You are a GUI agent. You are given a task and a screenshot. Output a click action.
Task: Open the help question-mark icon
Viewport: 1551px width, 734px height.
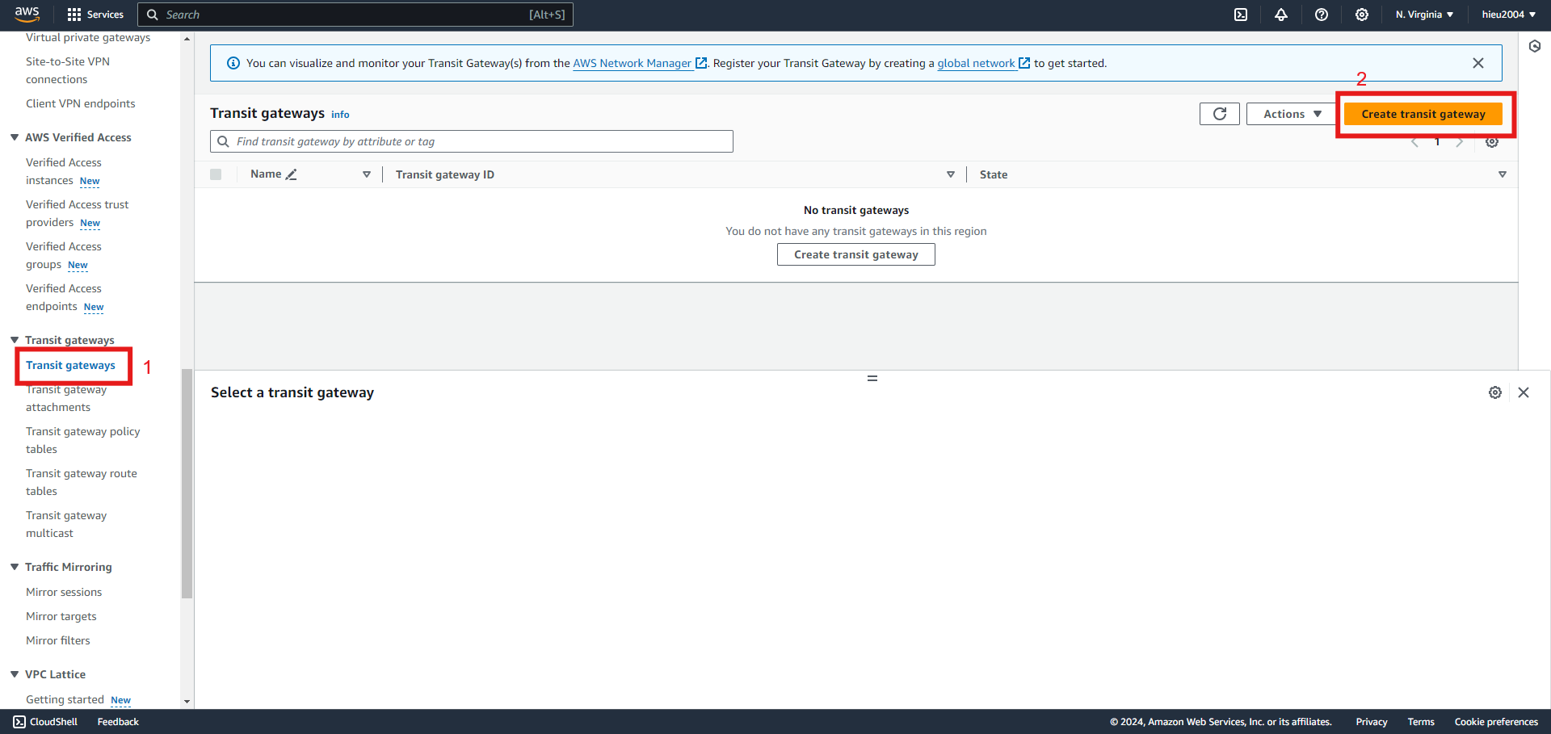(1322, 15)
